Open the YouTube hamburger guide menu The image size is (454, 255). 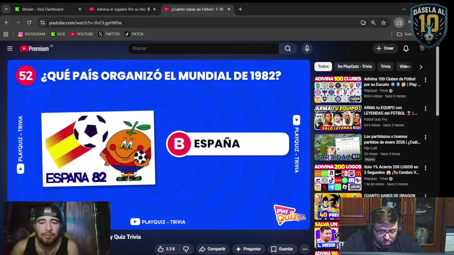pyautogui.click(x=10, y=49)
